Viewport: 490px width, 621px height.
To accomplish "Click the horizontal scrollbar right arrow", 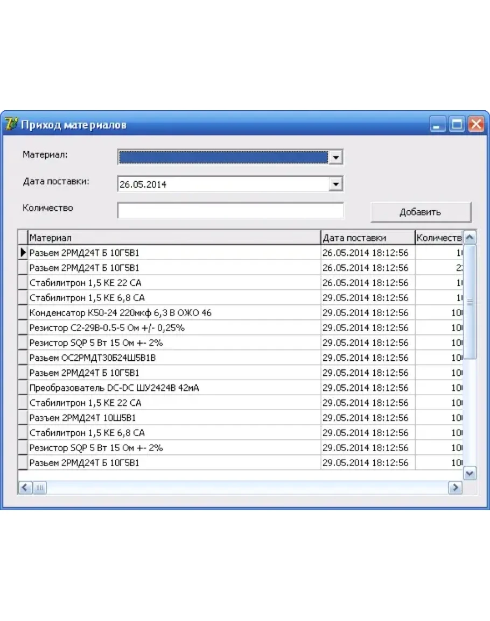I will [x=455, y=488].
